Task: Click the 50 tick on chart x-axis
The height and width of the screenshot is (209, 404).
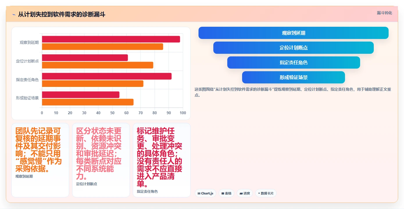Action: [x=112, y=113]
